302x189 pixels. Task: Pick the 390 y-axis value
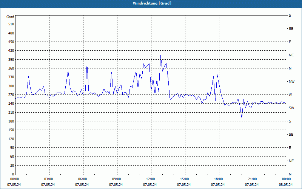(x=11, y=60)
